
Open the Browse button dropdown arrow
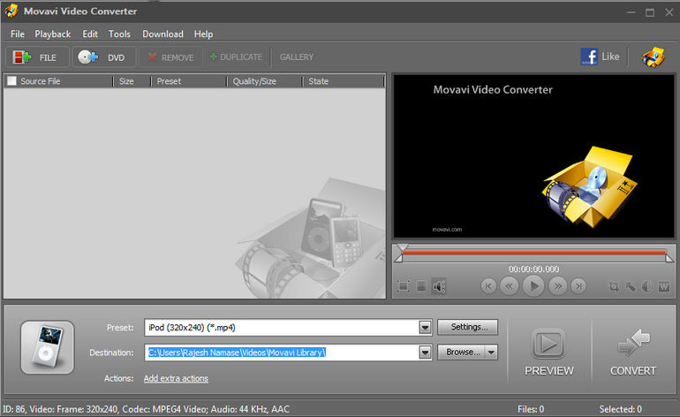(x=491, y=353)
